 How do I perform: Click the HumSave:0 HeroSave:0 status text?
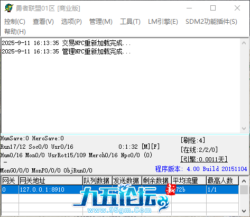coord(32,138)
